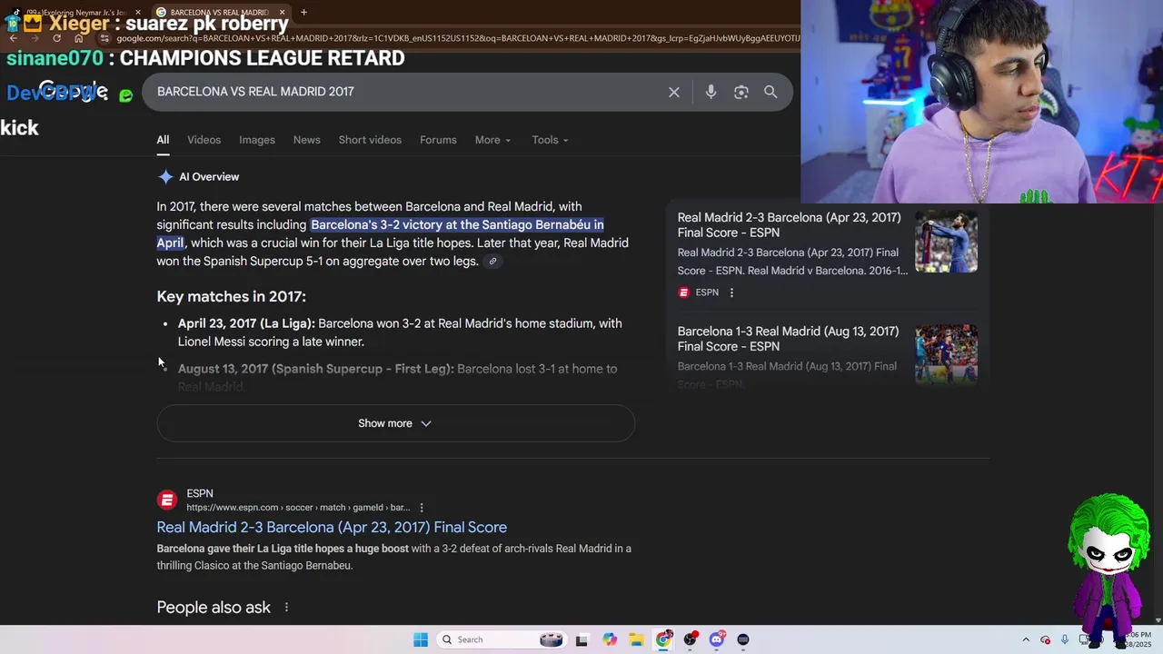Image resolution: width=1163 pixels, height=654 pixels.
Task: Click the 'People also ask' heading
Action: click(x=214, y=608)
